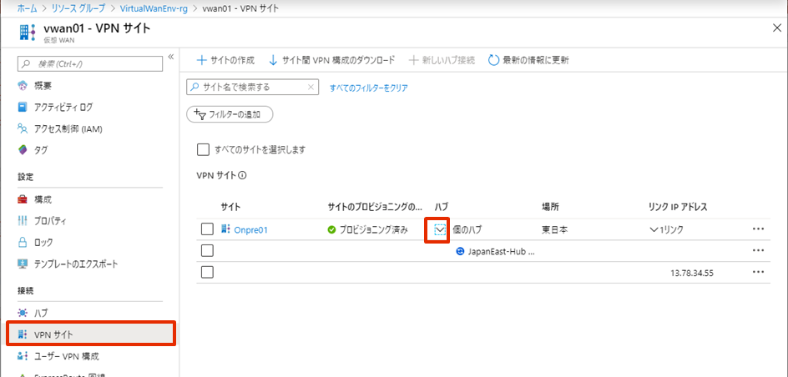This screenshot has width=788, height=377.
Task: Click プロビジョニング済み status text
Action: tap(373, 230)
